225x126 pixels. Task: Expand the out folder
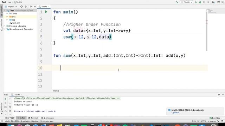(x=7, y=17)
